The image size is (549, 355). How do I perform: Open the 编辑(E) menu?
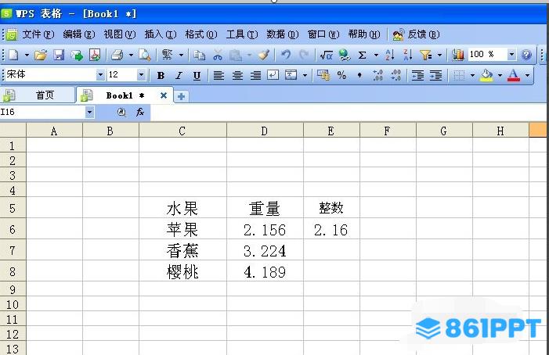79,34
